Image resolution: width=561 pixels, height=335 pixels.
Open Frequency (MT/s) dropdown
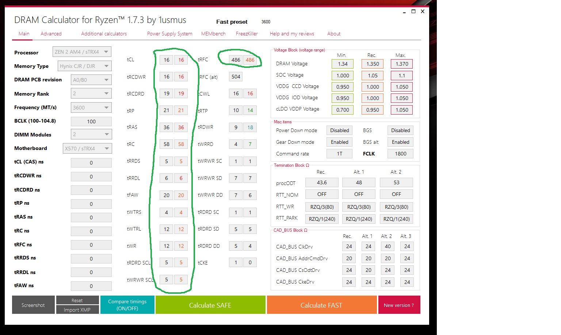(91, 108)
